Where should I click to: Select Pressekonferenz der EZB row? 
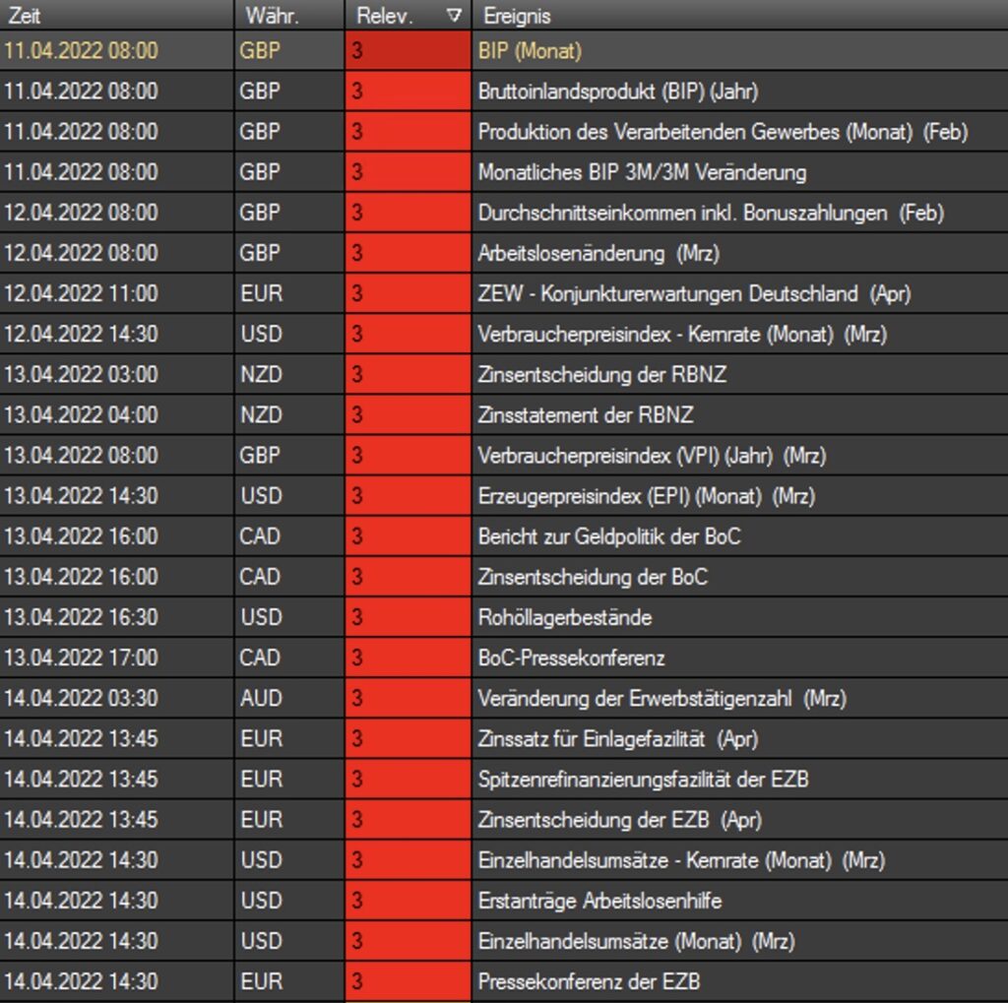(589, 981)
